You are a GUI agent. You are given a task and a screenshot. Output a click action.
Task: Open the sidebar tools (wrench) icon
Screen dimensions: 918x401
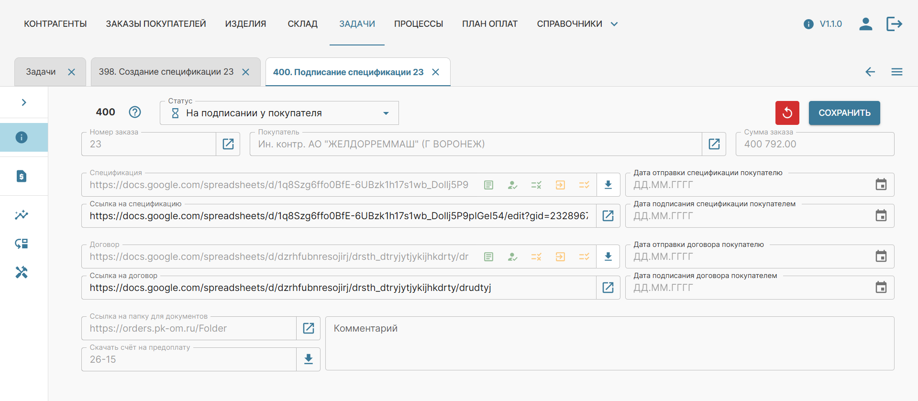click(22, 272)
